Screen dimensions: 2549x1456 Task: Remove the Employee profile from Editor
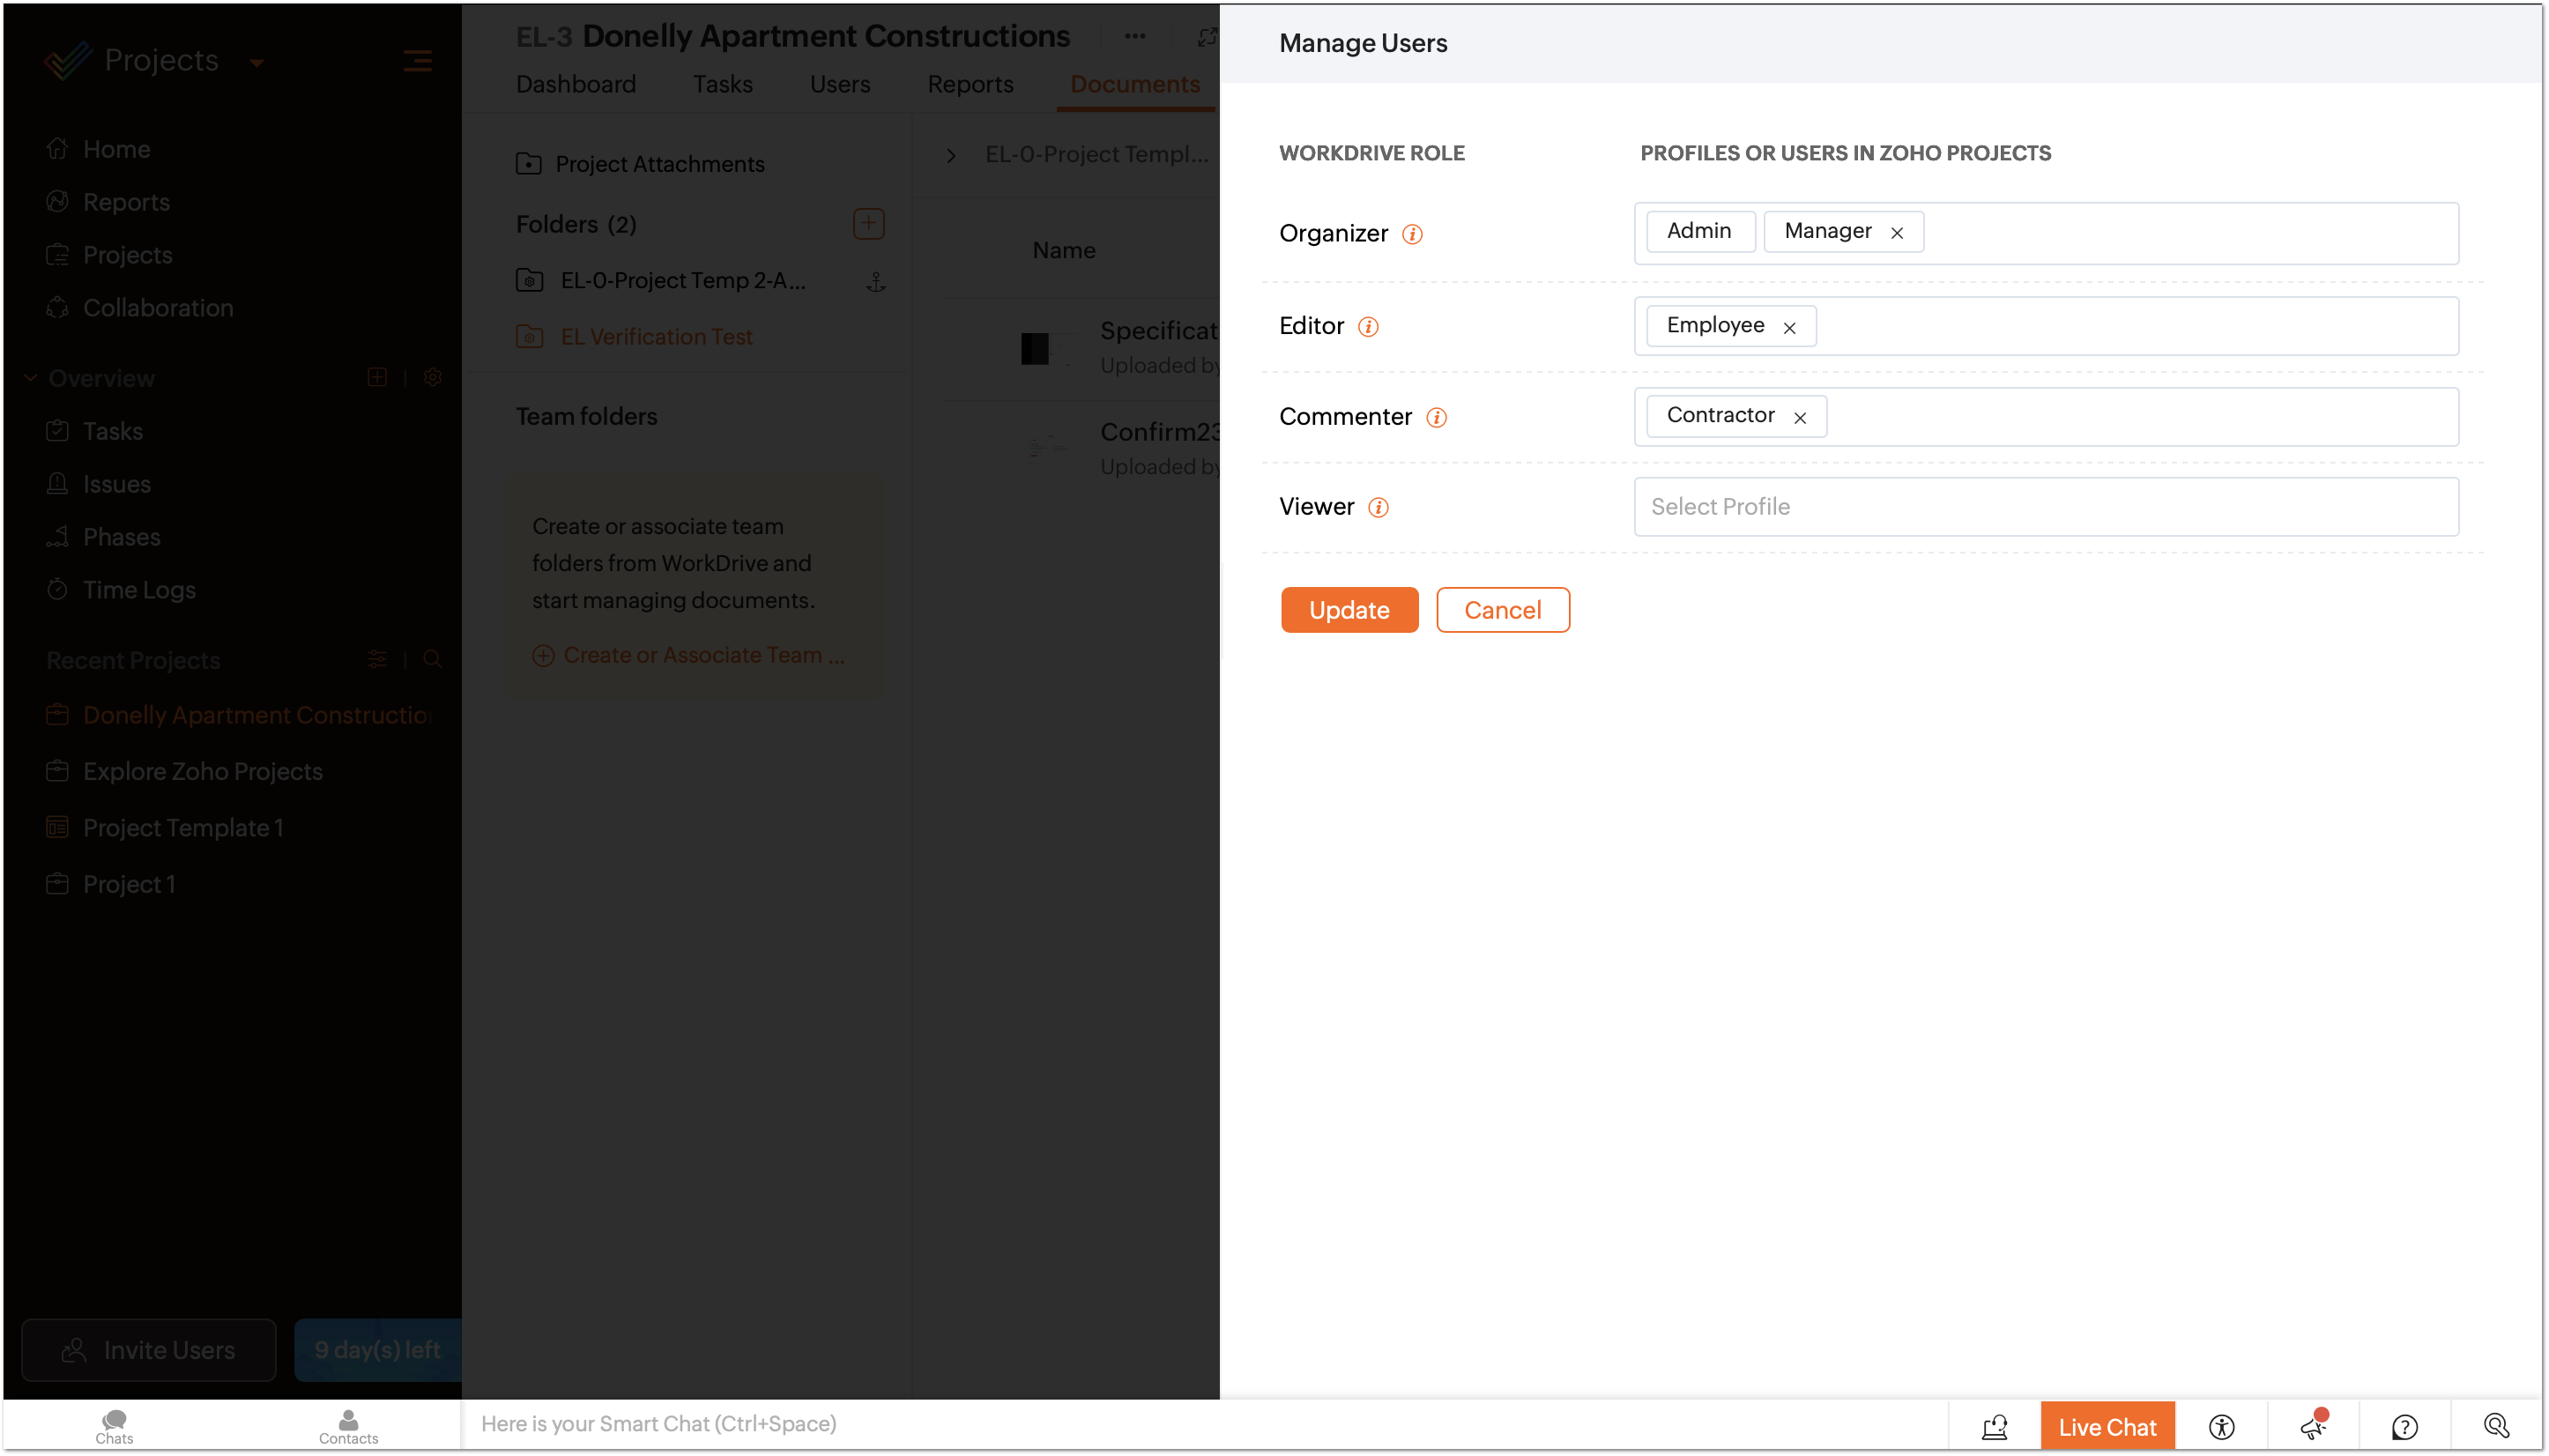coord(1789,328)
